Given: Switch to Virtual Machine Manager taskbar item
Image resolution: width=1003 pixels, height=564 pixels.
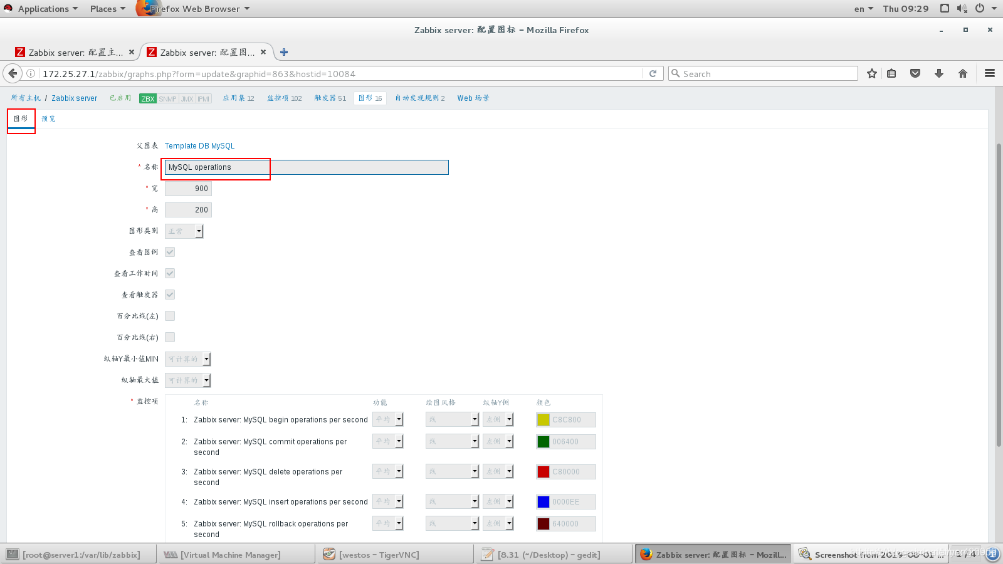Looking at the screenshot, I should point(236,554).
